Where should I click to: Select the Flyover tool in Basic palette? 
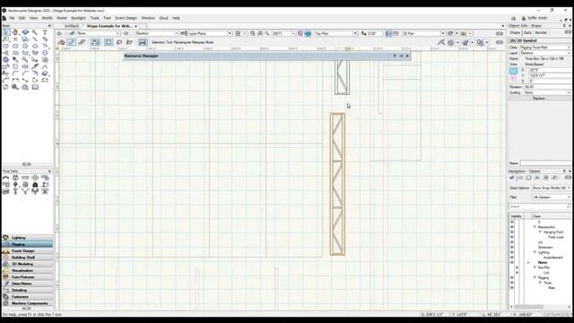point(25,32)
